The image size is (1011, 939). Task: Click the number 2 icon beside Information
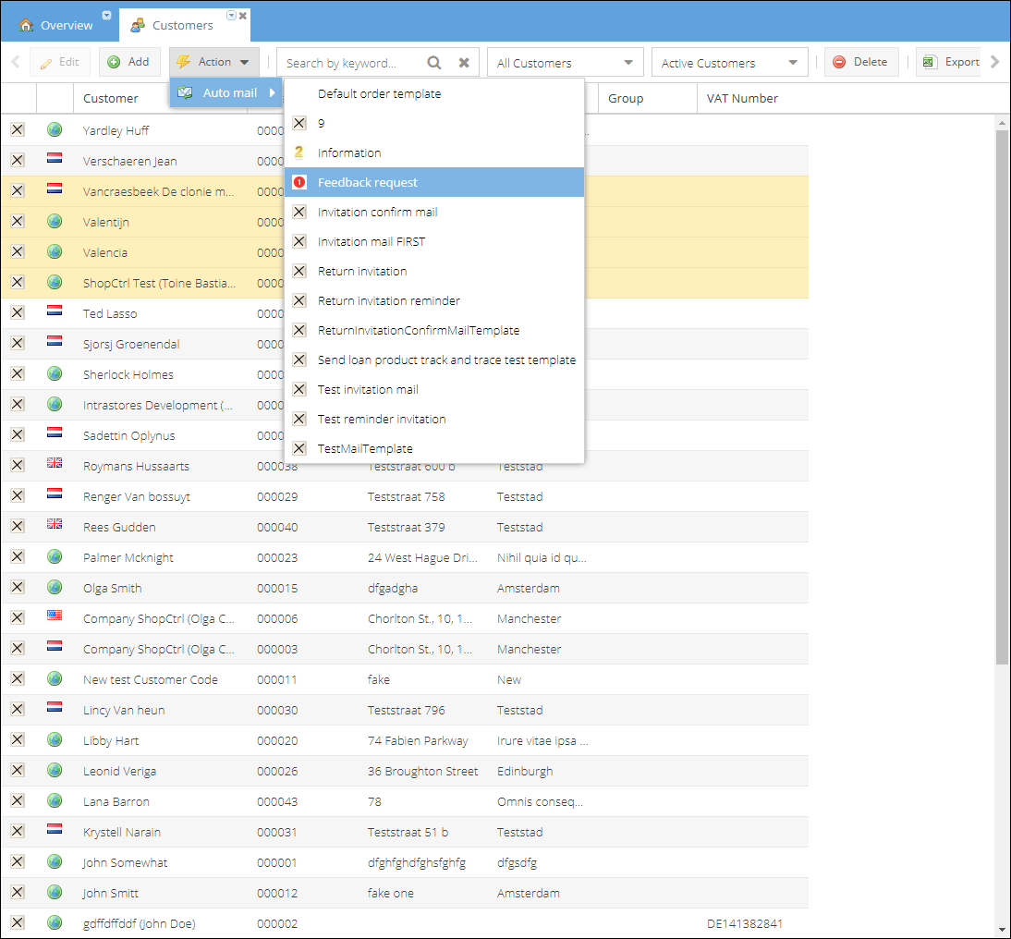coord(298,152)
